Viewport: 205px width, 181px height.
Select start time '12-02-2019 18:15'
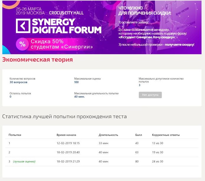68,143
